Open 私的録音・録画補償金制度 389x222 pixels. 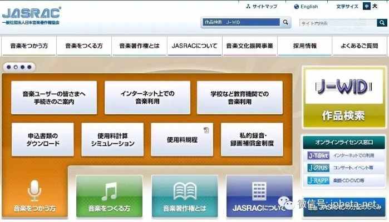pyautogui.click(x=252, y=139)
